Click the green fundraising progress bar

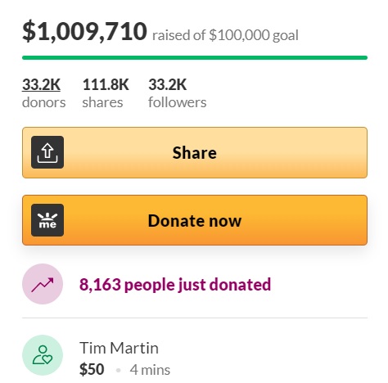point(195,57)
